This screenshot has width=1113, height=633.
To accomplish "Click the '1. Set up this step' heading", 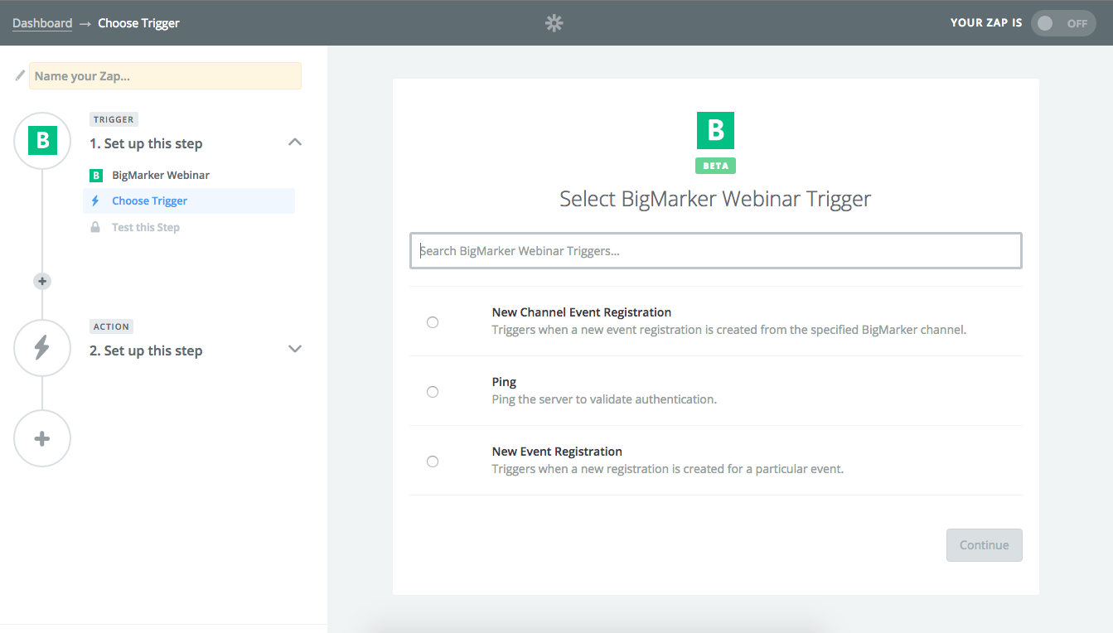I will pos(146,143).
